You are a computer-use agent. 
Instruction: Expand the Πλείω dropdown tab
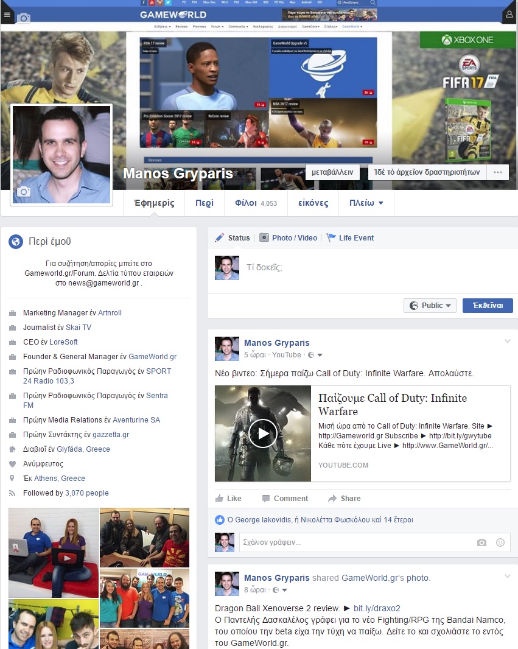click(x=366, y=203)
